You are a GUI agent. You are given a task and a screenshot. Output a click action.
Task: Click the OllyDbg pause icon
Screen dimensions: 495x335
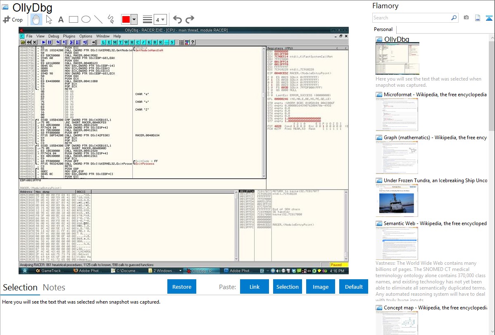coord(49,42)
